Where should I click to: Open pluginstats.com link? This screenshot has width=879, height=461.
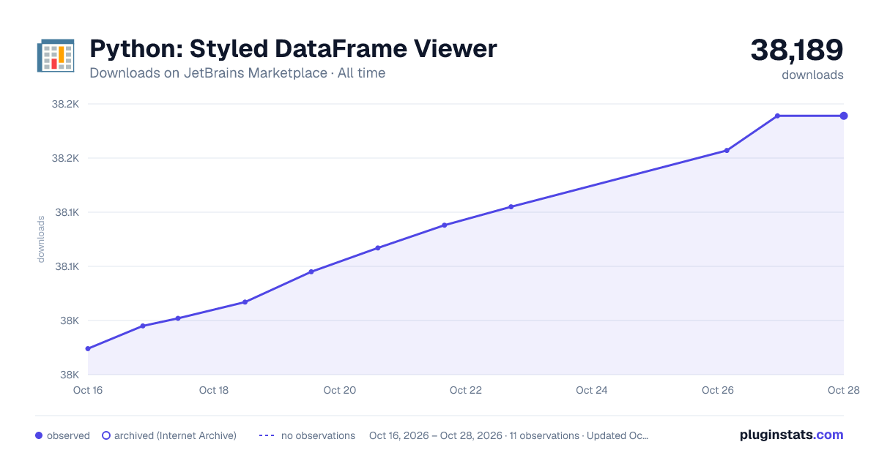coord(792,435)
